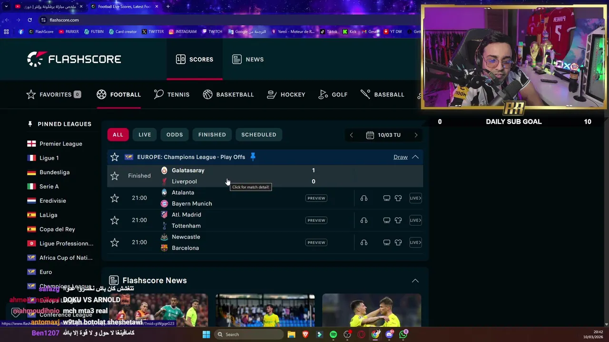Click the blue pin icon beside Champions League
This screenshot has width=609, height=342.
[x=253, y=157]
